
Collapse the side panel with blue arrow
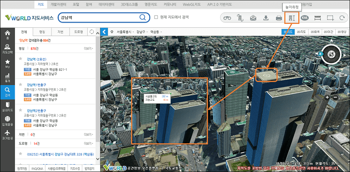pos(104,32)
